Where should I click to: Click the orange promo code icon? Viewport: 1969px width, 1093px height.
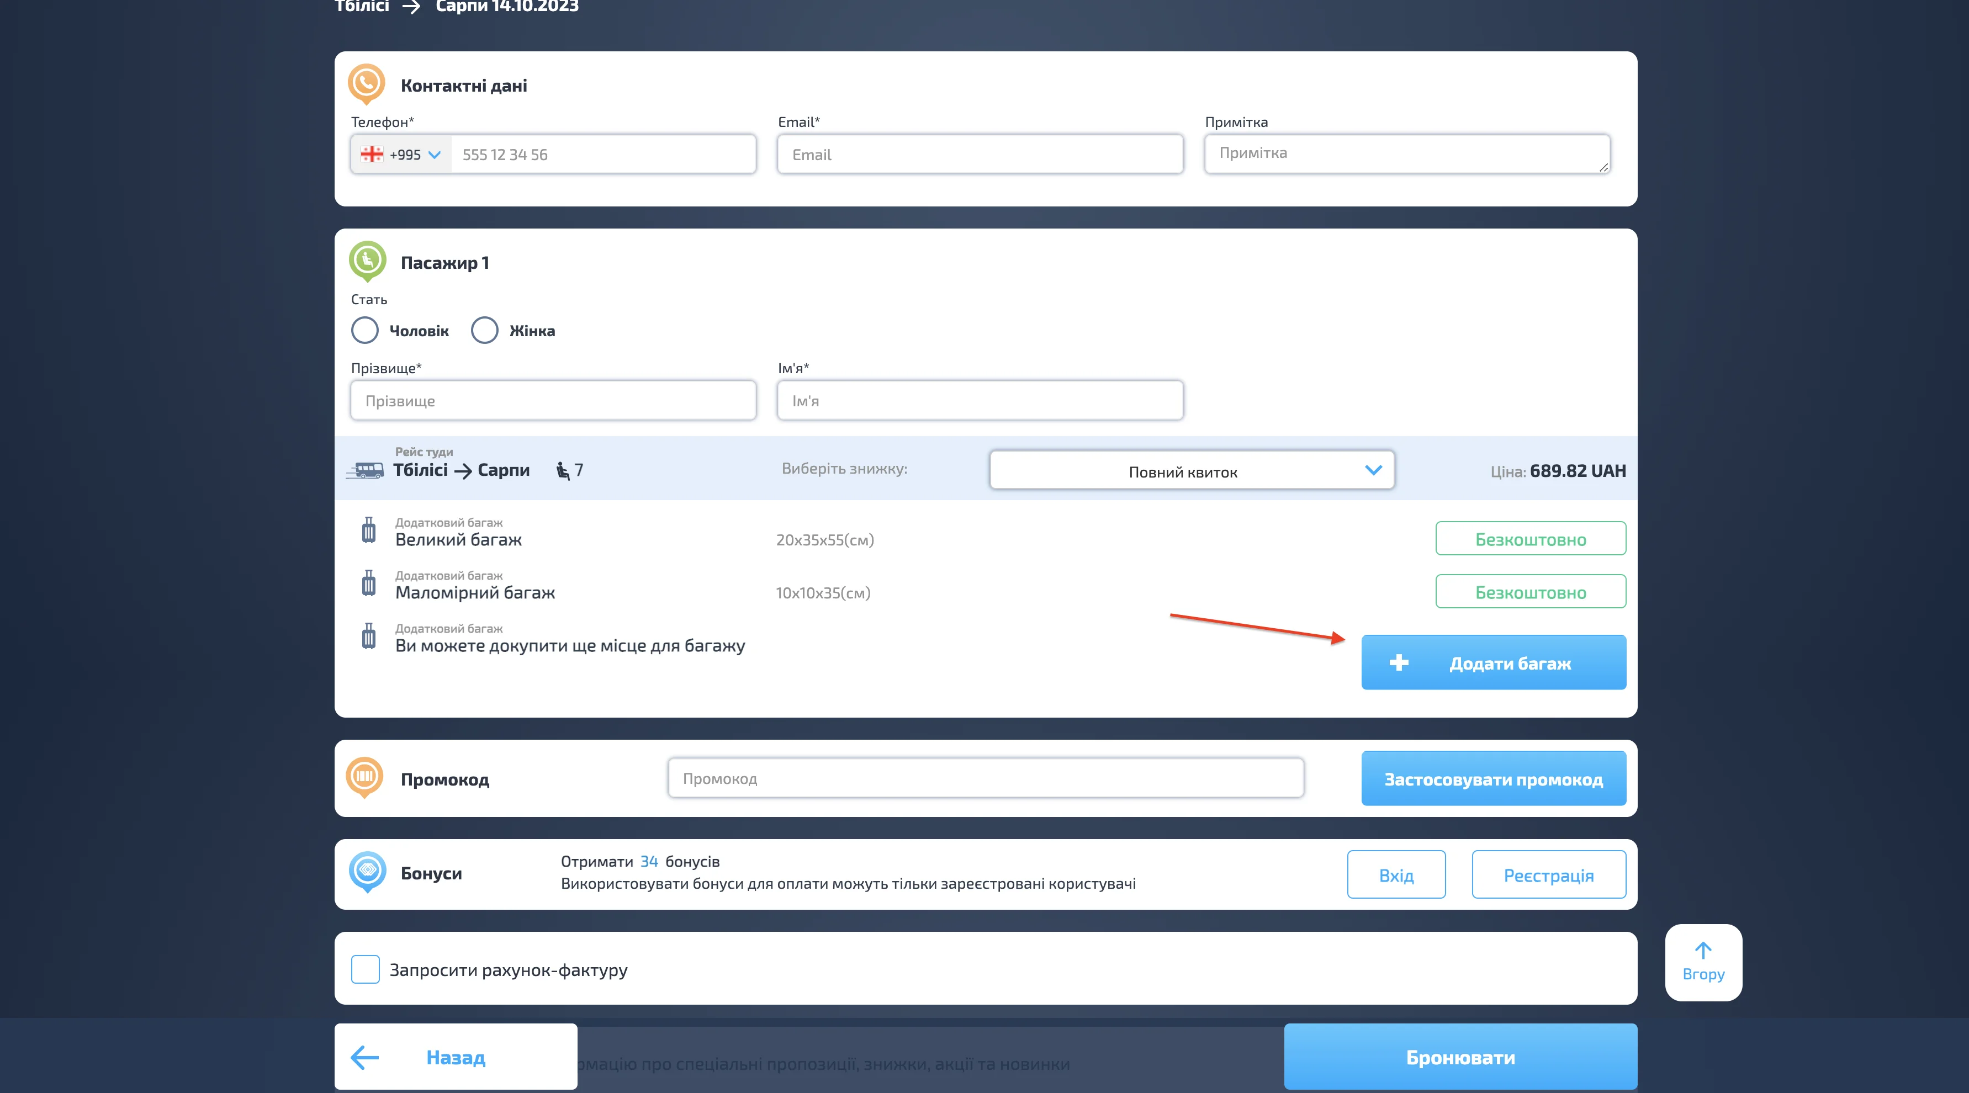click(x=364, y=777)
